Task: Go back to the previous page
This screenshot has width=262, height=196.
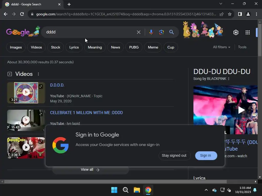Action: [6, 14]
